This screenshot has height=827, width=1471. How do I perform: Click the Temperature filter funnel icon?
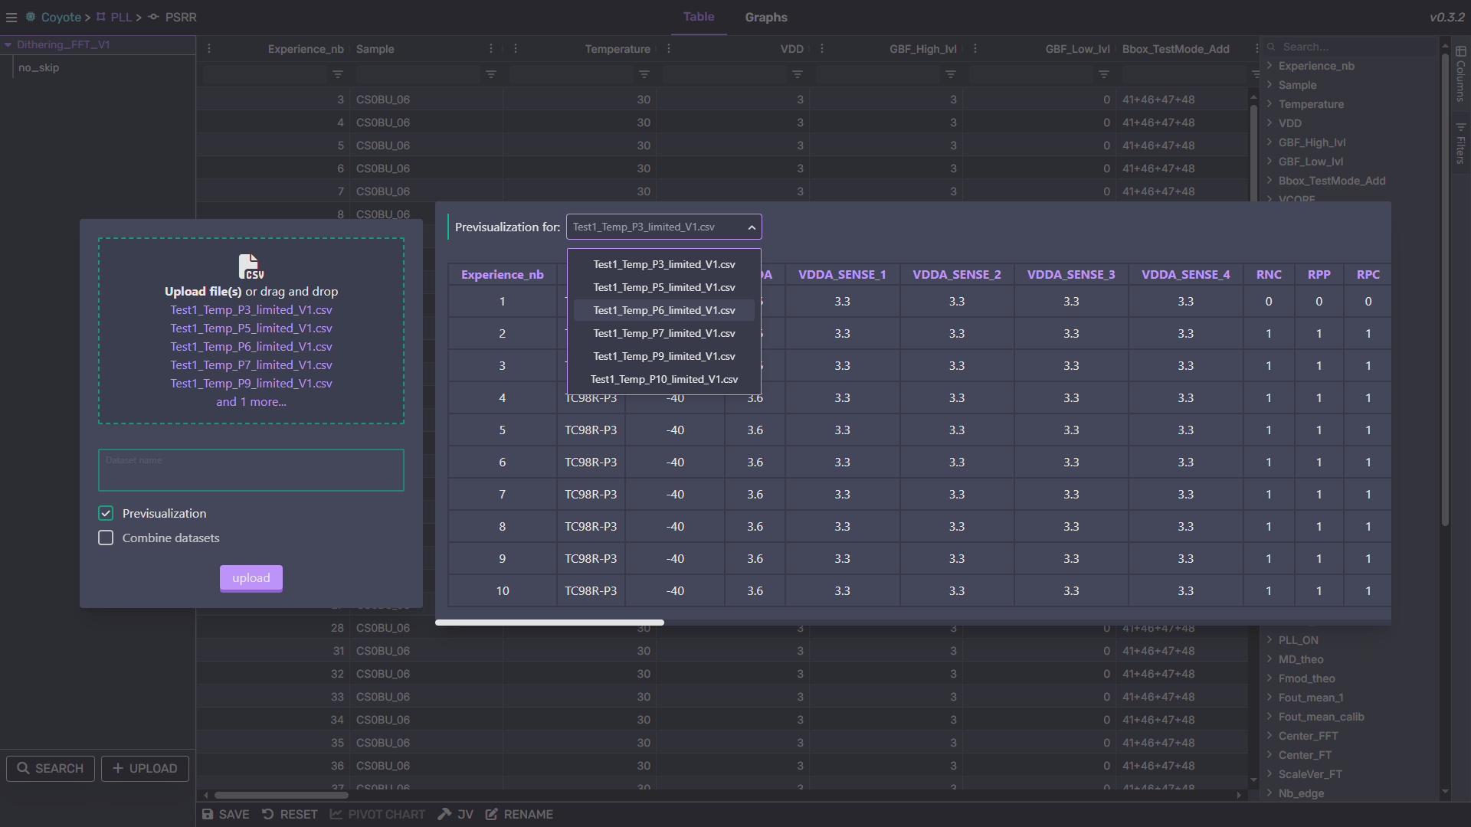point(644,74)
